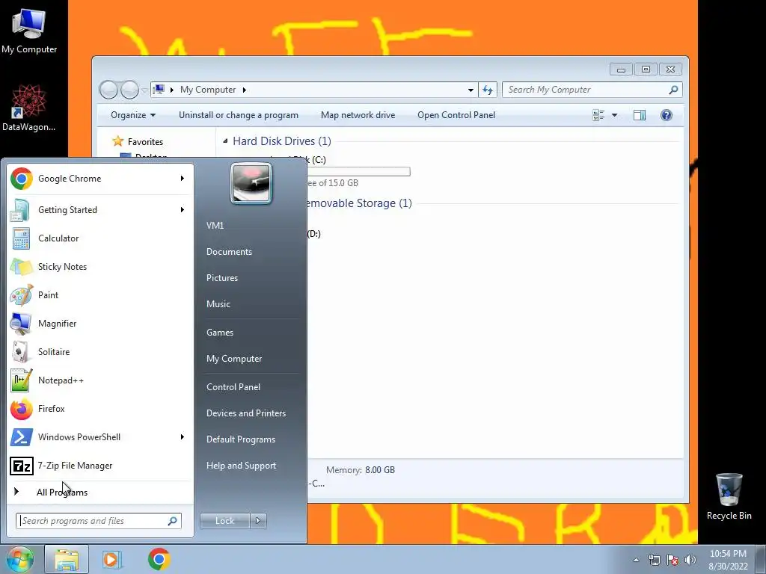Select Recycle Bin desktop icon
766x574 pixels.
(x=729, y=496)
